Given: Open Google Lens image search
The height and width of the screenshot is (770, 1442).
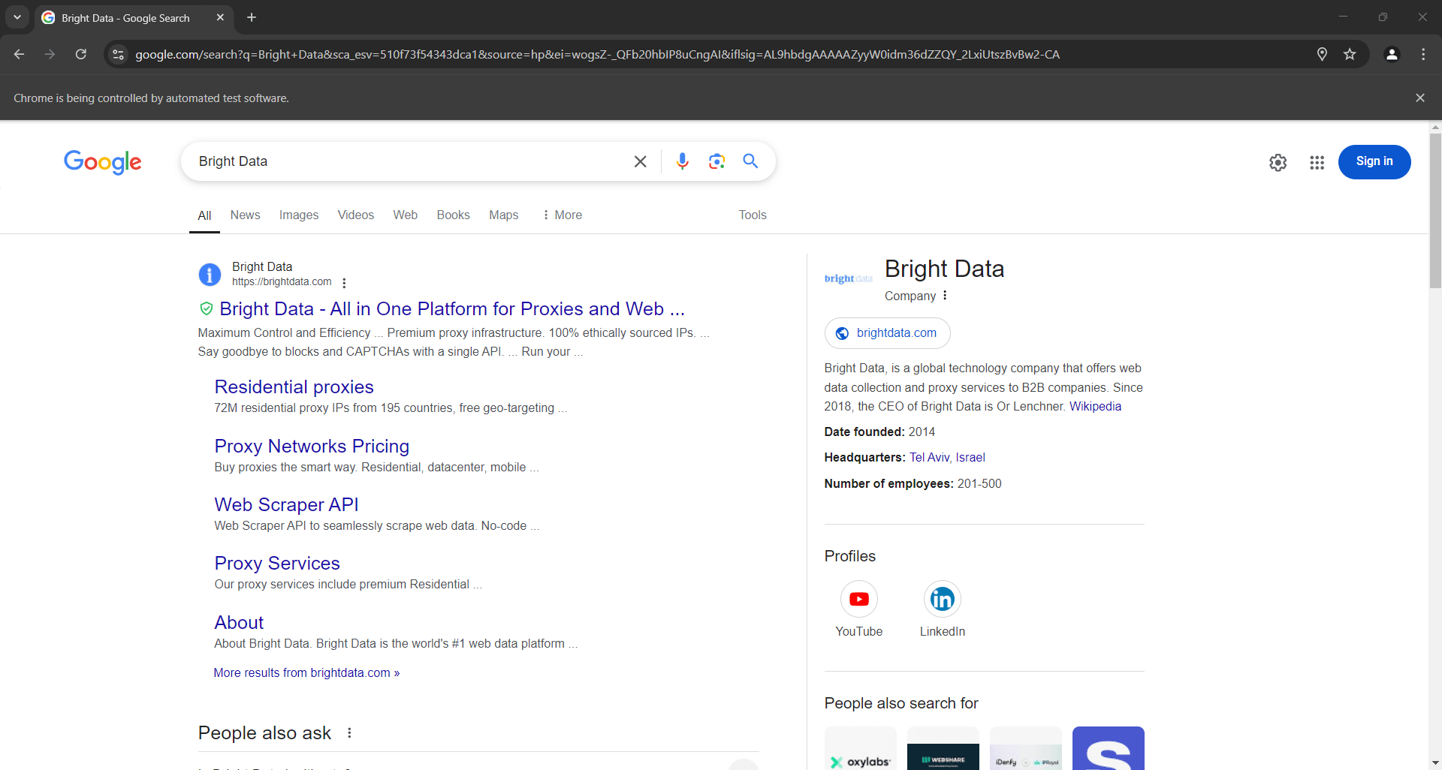Looking at the screenshot, I should pos(716,161).
